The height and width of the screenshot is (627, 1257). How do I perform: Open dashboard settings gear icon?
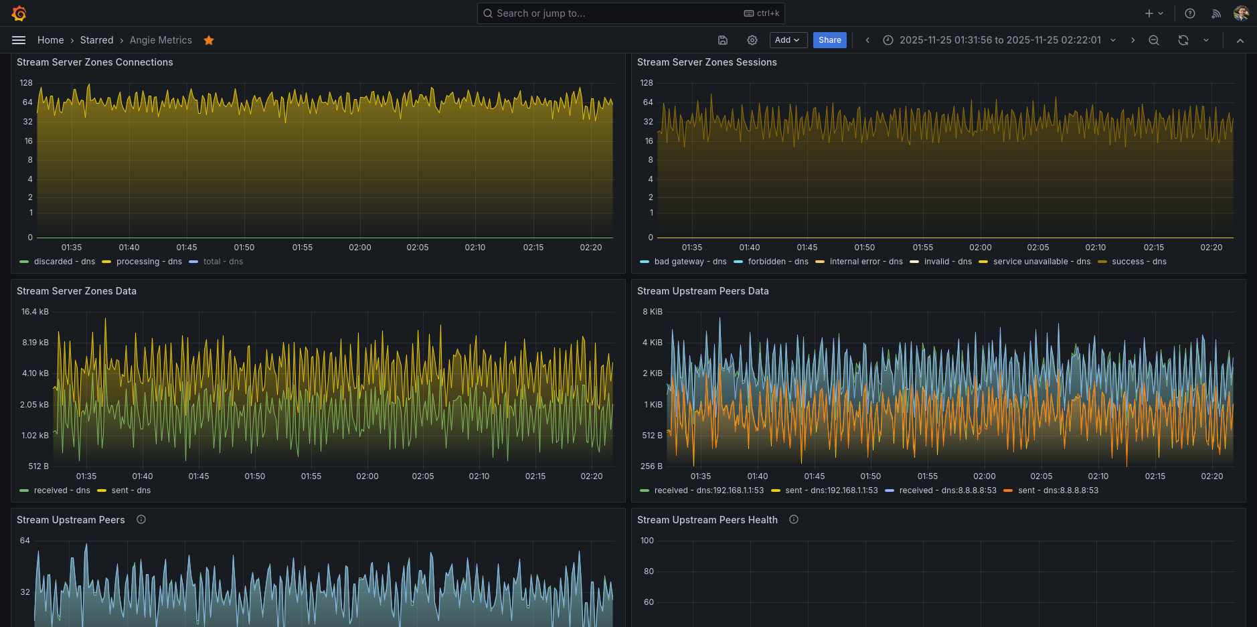[x=752, y=40]
